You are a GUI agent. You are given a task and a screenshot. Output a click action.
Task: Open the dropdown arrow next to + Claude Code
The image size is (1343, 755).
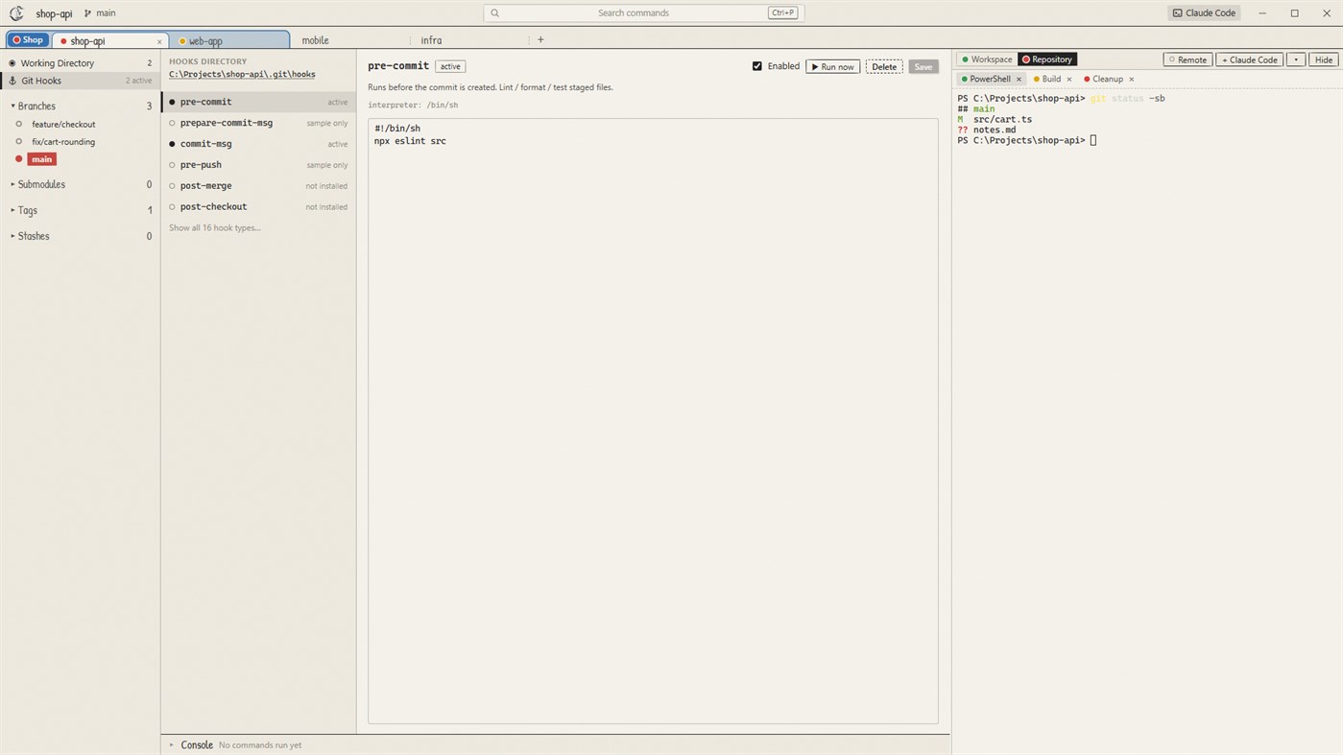[x=1296, y=59]
